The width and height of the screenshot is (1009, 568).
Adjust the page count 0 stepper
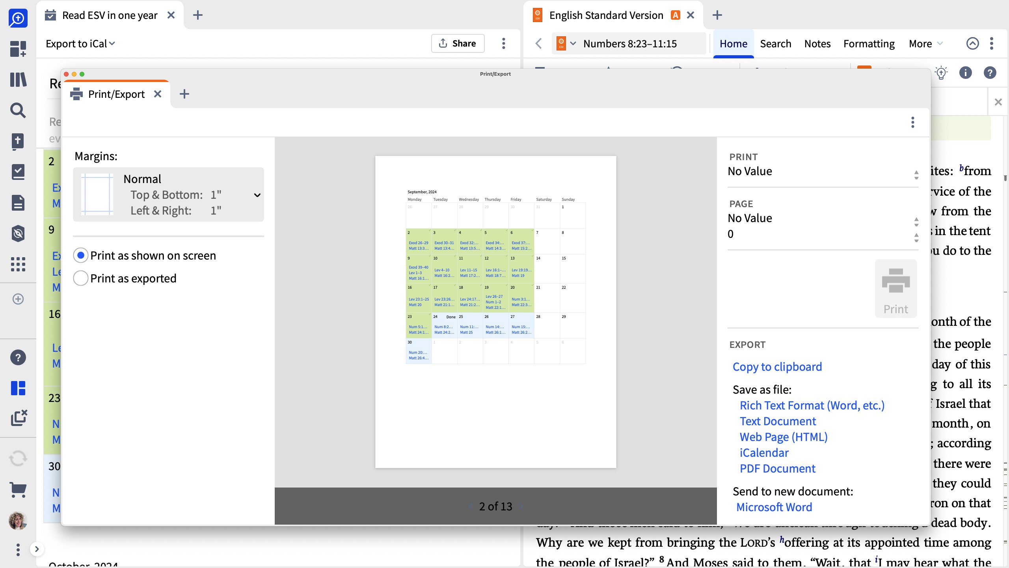pos(916,237)
